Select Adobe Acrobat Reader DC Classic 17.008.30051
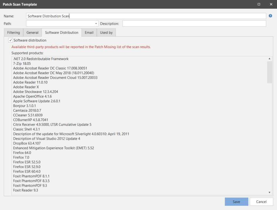 tap(50, 68)
